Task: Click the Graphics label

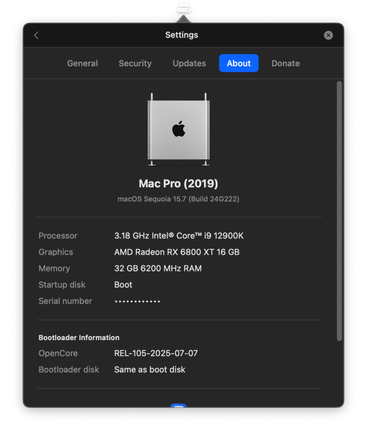Action: 55,252
